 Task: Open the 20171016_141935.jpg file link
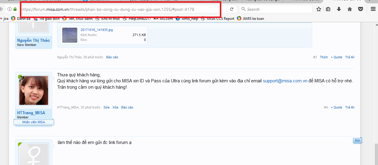click(x=97, y=30)
